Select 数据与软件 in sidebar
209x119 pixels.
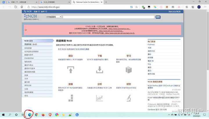click(37, 55)
